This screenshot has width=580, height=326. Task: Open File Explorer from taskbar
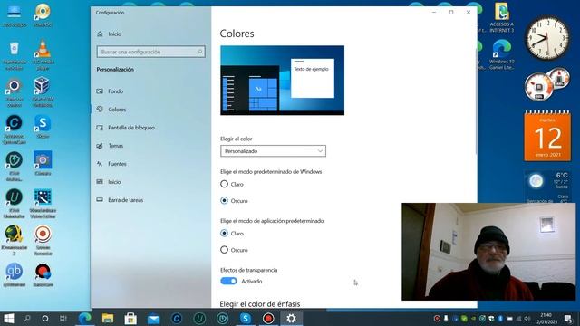click(x=108, y=318)
